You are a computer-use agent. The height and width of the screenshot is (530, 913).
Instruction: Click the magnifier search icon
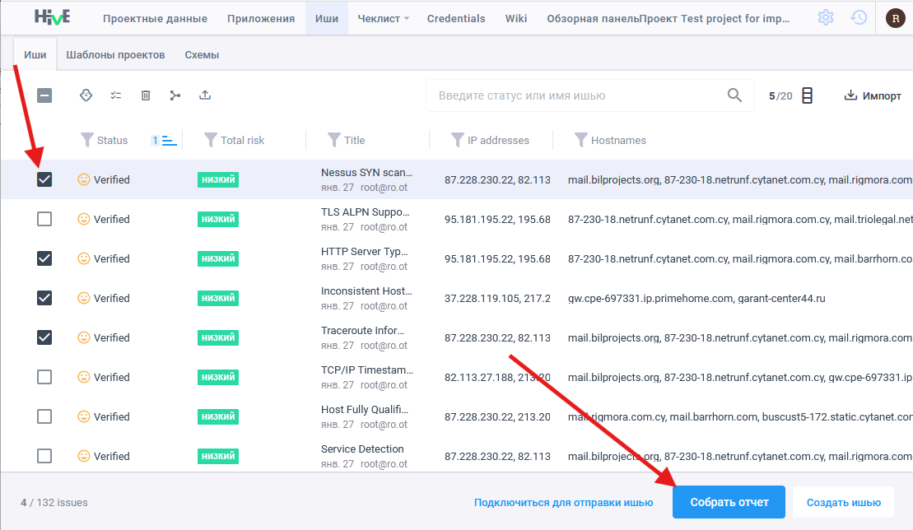tap(735, 95)
